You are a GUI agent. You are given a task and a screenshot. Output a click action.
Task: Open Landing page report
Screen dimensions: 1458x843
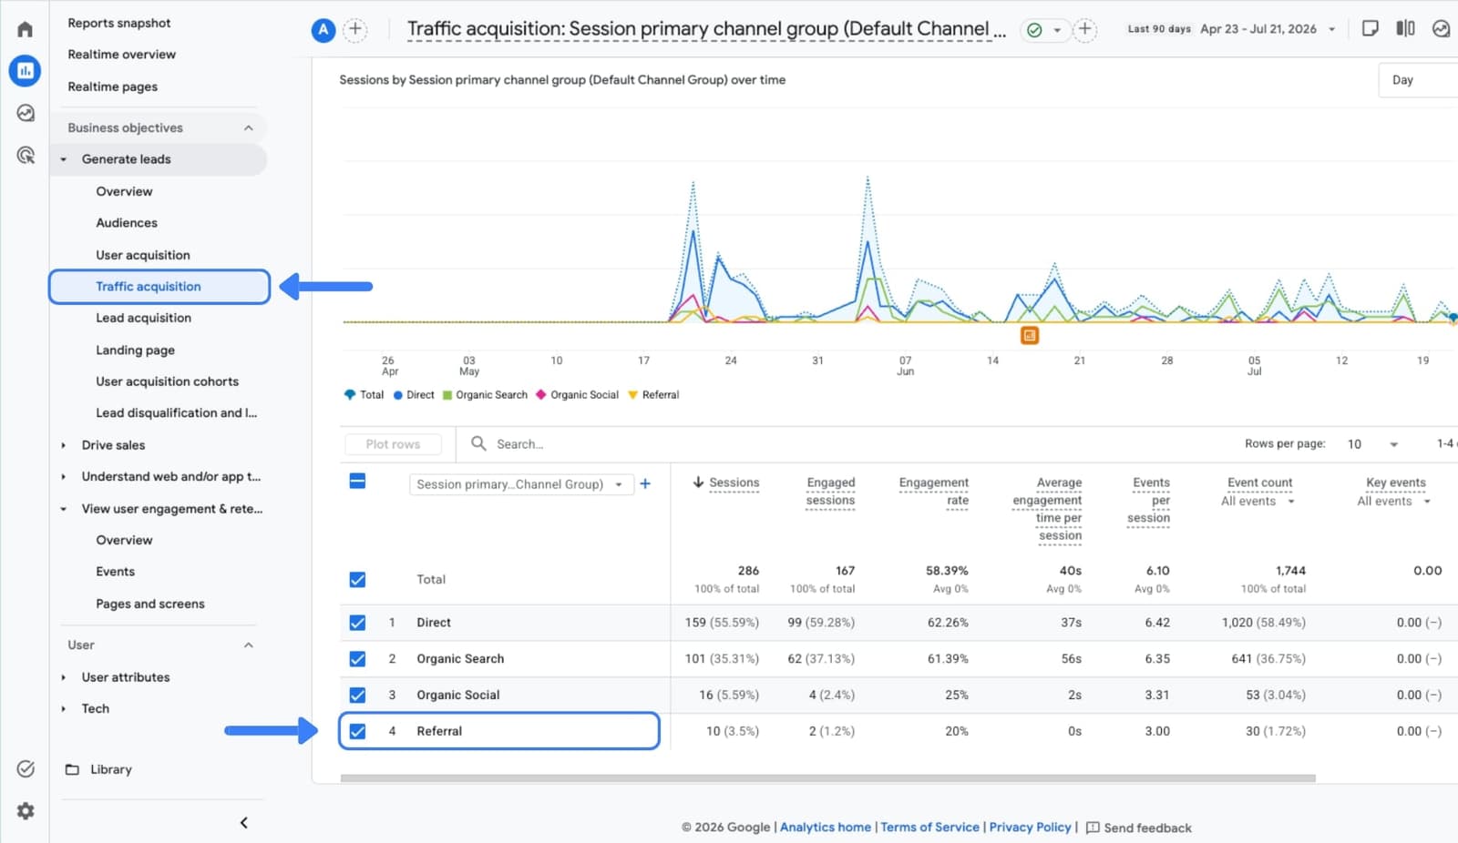(136, 350)
